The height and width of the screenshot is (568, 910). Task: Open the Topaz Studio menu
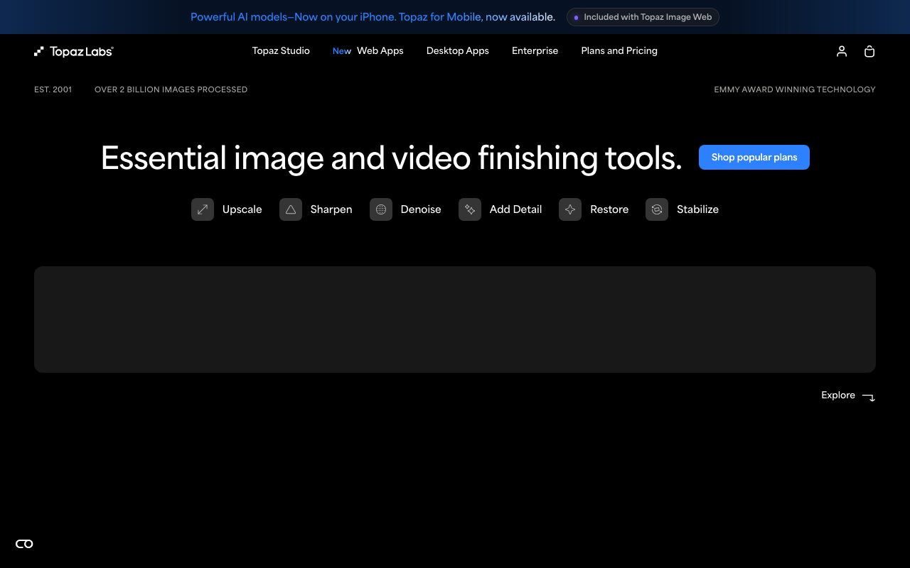(x=281, y=51)
